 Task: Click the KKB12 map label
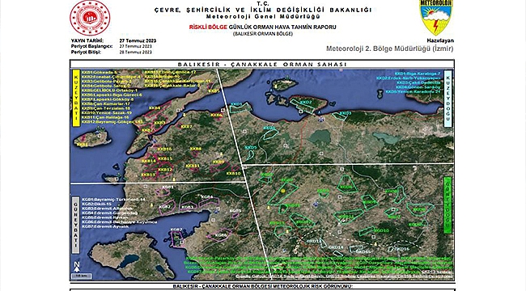pos(165,170)
